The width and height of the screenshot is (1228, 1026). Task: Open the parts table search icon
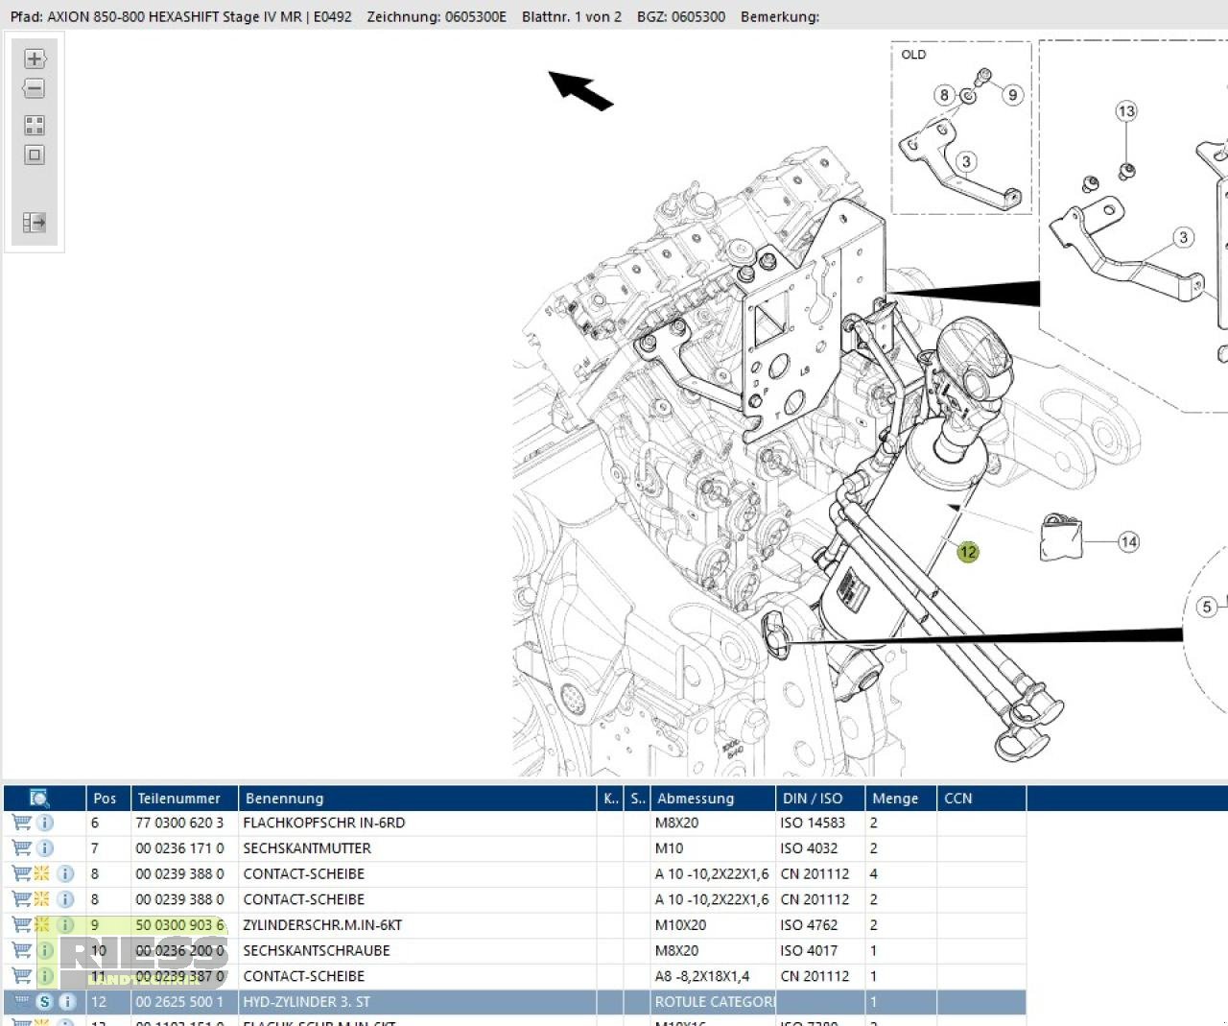pos(39,798)
